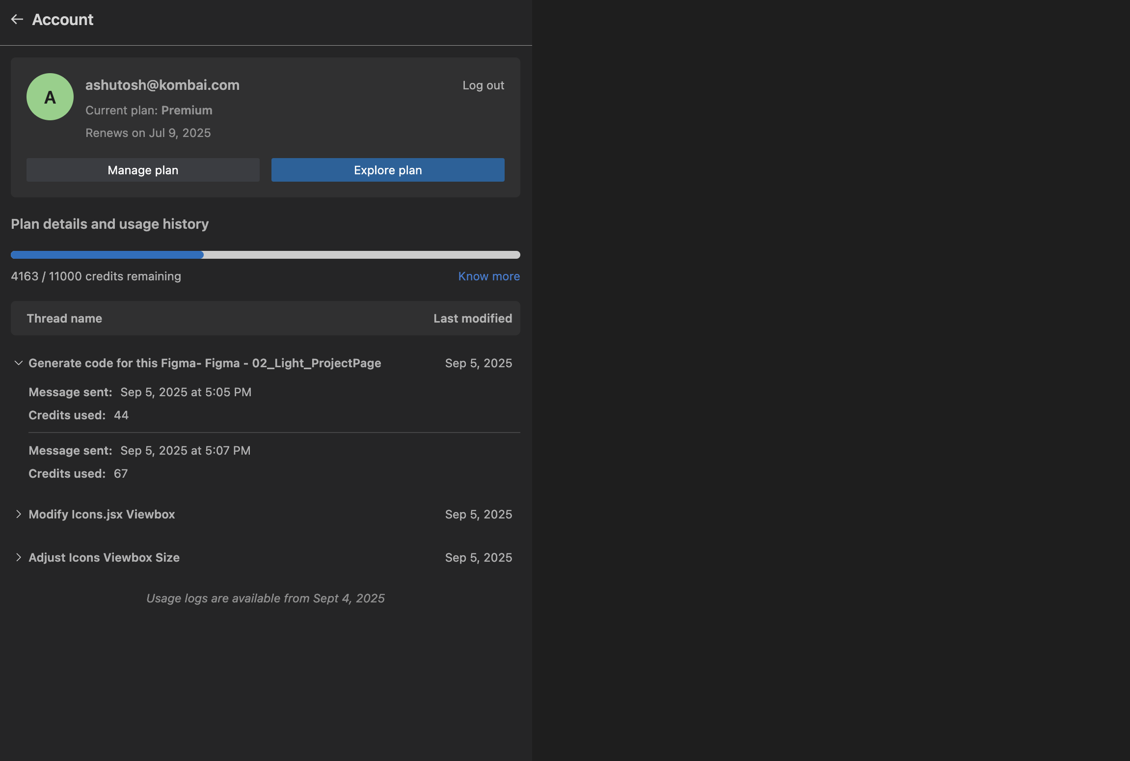1130x761 pixels.
Task: Click Log out
Action: pos(483,85)
